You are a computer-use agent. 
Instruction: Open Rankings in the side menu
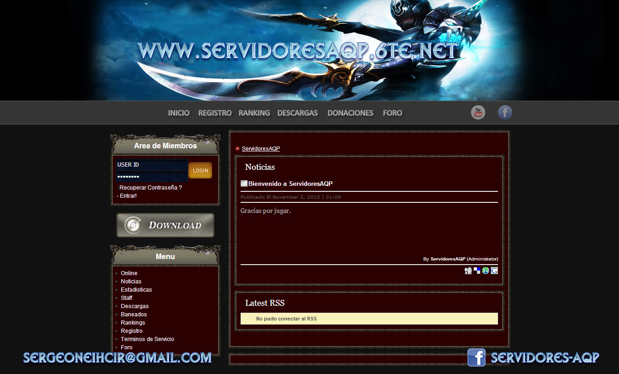pos(133,323)
